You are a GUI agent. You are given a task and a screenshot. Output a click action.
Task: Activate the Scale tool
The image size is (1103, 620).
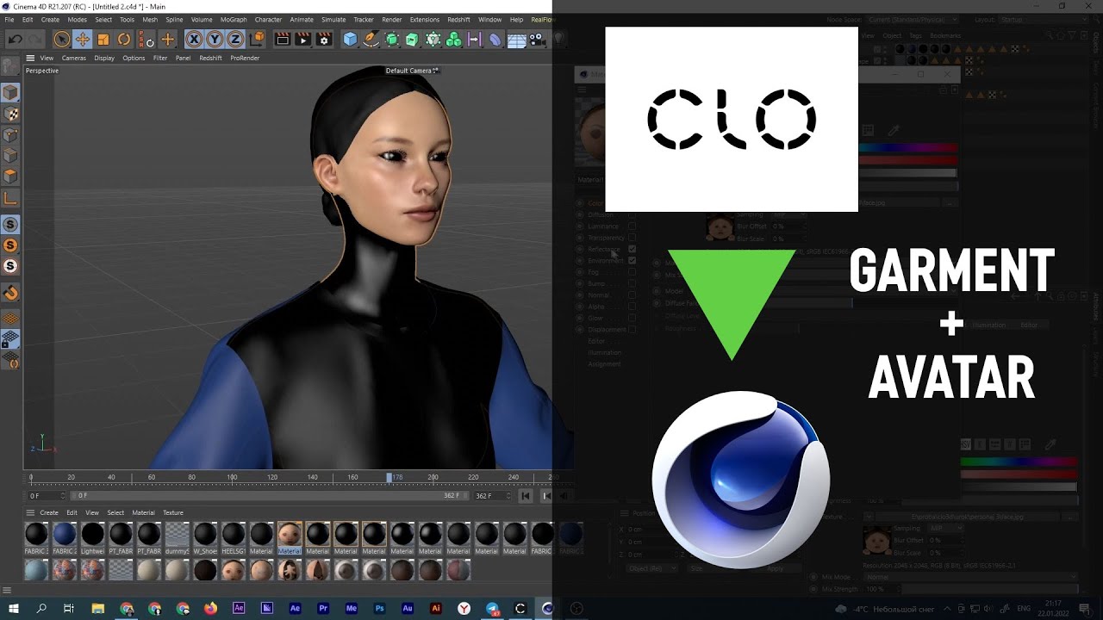click(x=103, y=39)
